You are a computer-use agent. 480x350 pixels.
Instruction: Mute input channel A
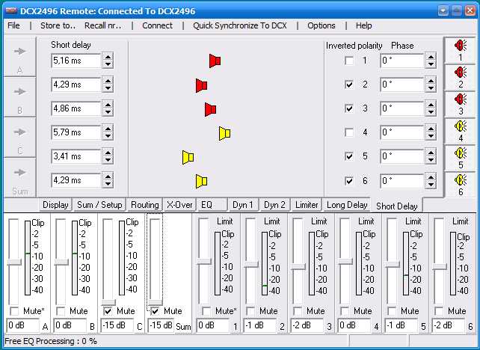pyautogui.click(x=14, y=311)
